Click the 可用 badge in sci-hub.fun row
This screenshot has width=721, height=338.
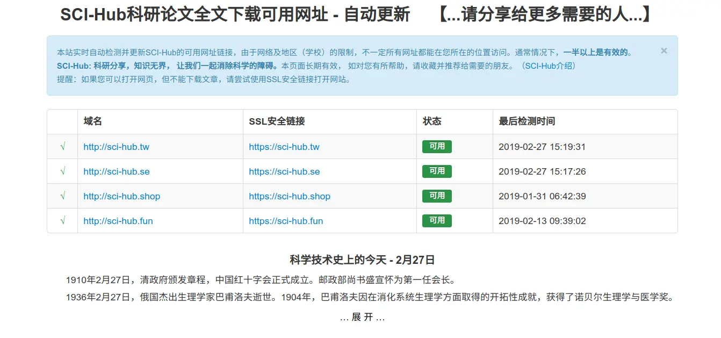[x=437, y=221]
